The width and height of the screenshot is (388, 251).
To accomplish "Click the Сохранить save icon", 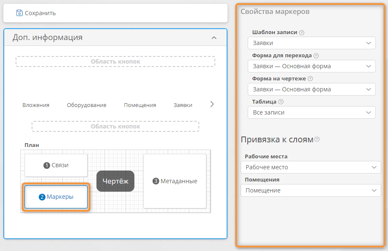I will coord(19,13).
